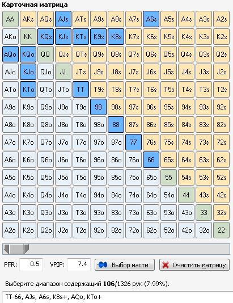The height and width of the screenshot is (303, 233).
Task: Select the JJ pair cell
Action: click(x=63, y=71)
